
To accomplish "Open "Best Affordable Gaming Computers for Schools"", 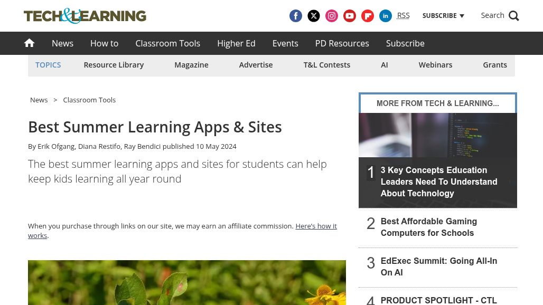I will [429, 227].
